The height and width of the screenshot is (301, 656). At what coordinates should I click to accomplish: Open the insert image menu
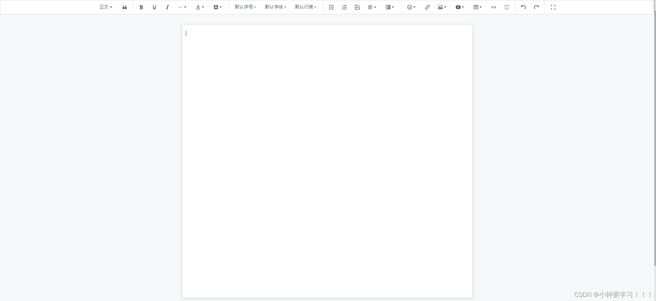tap(442, 7)
